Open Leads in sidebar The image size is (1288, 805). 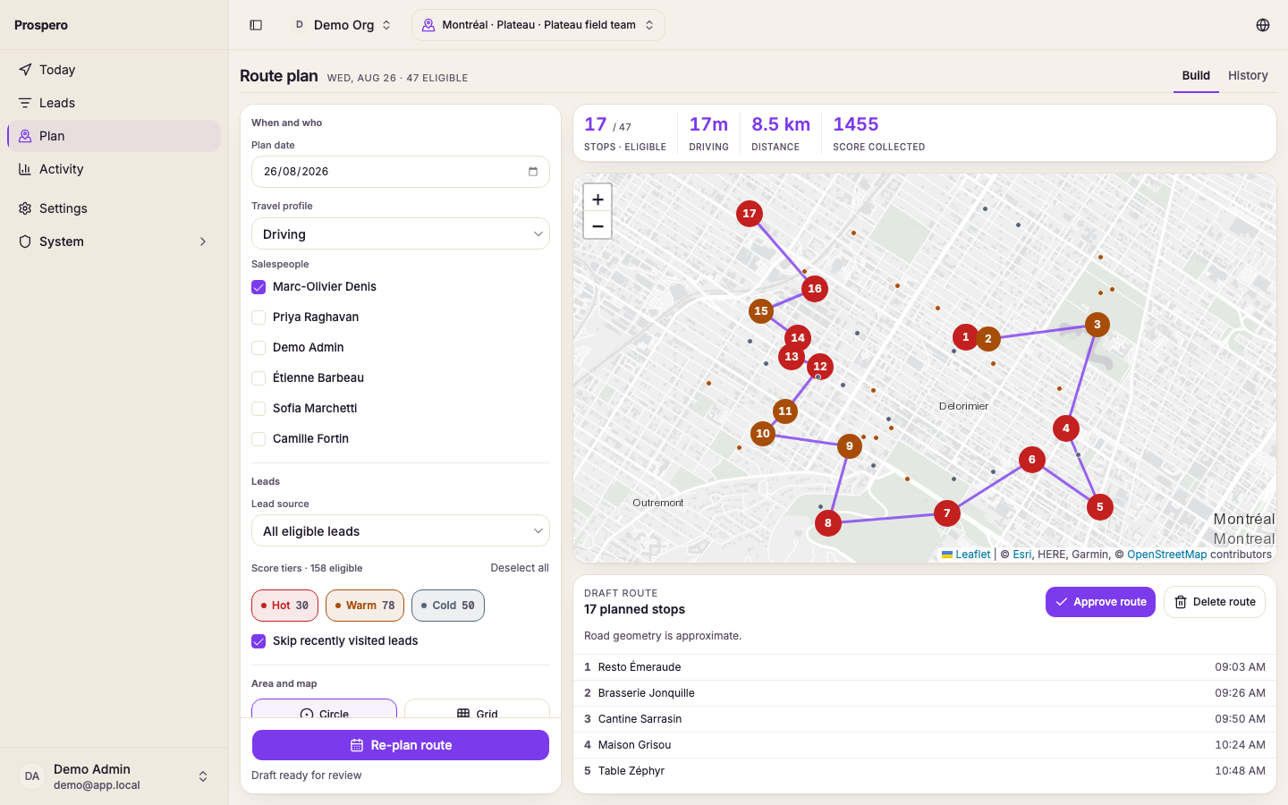coord(114,103)
